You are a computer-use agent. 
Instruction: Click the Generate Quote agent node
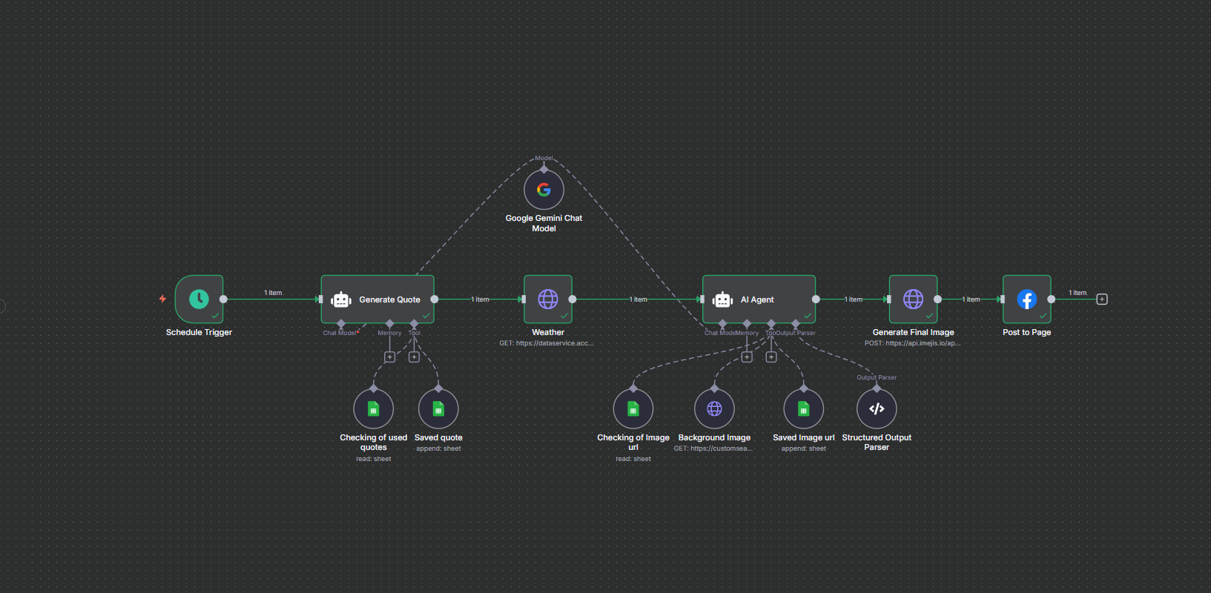tap(377, 299)
